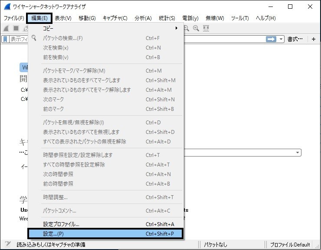Viewport: 321px width, 250px height.
Task: Open the 表示(V) menu
Action: point(63,18)
